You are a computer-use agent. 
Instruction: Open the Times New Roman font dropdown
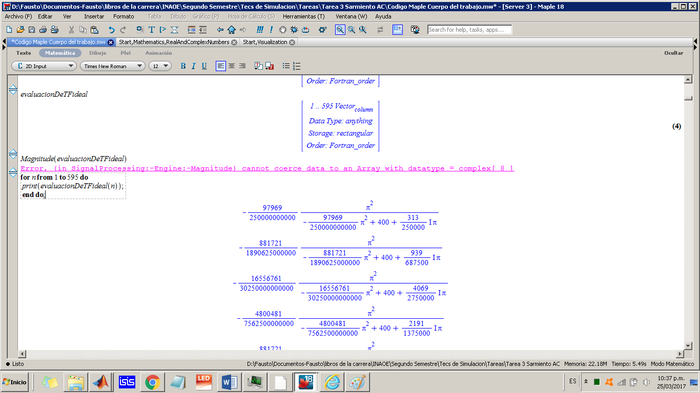pos(113,66)
